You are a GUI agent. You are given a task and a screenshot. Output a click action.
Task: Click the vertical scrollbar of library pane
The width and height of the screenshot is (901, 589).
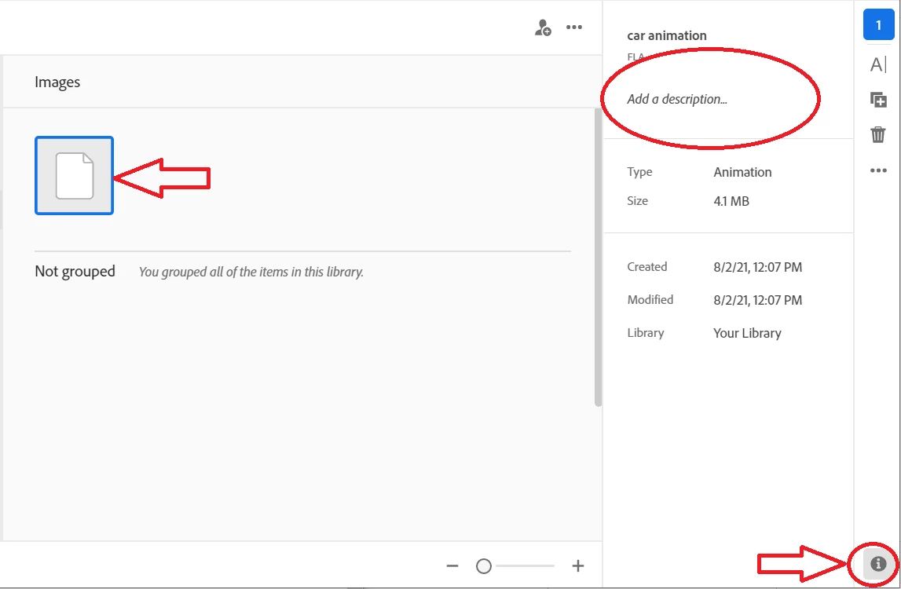tap(598, 258)
